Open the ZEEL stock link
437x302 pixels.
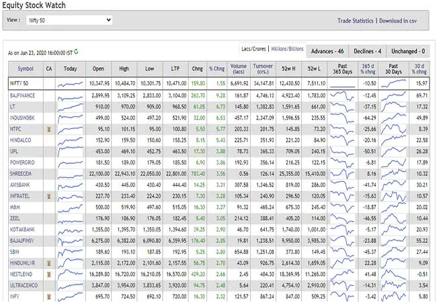coord(15,218)
